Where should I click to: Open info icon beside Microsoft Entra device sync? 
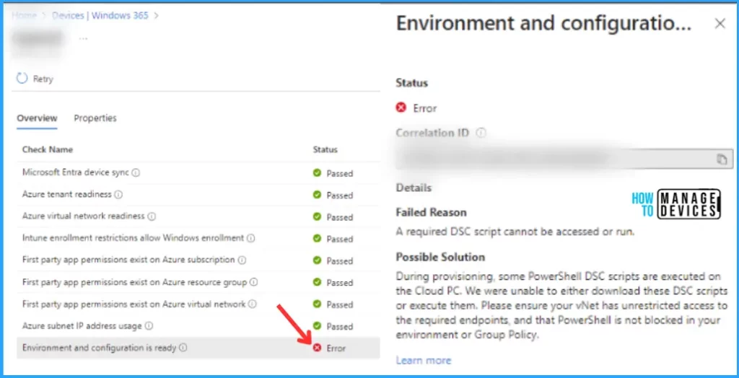coord(136,173)
